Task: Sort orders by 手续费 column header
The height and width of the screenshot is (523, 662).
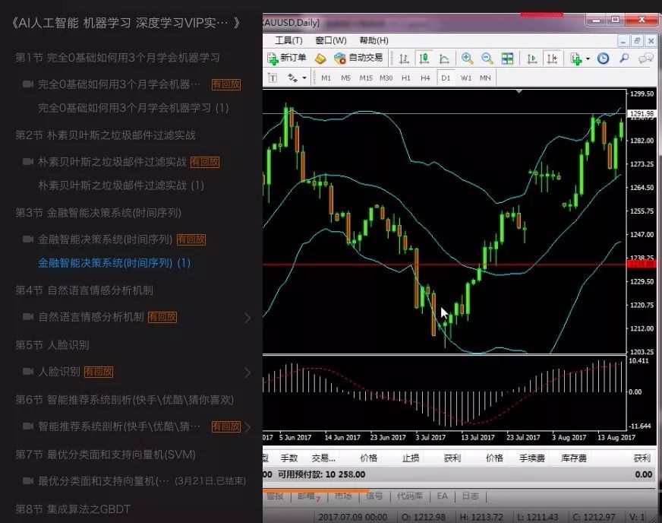Action: 532,458
